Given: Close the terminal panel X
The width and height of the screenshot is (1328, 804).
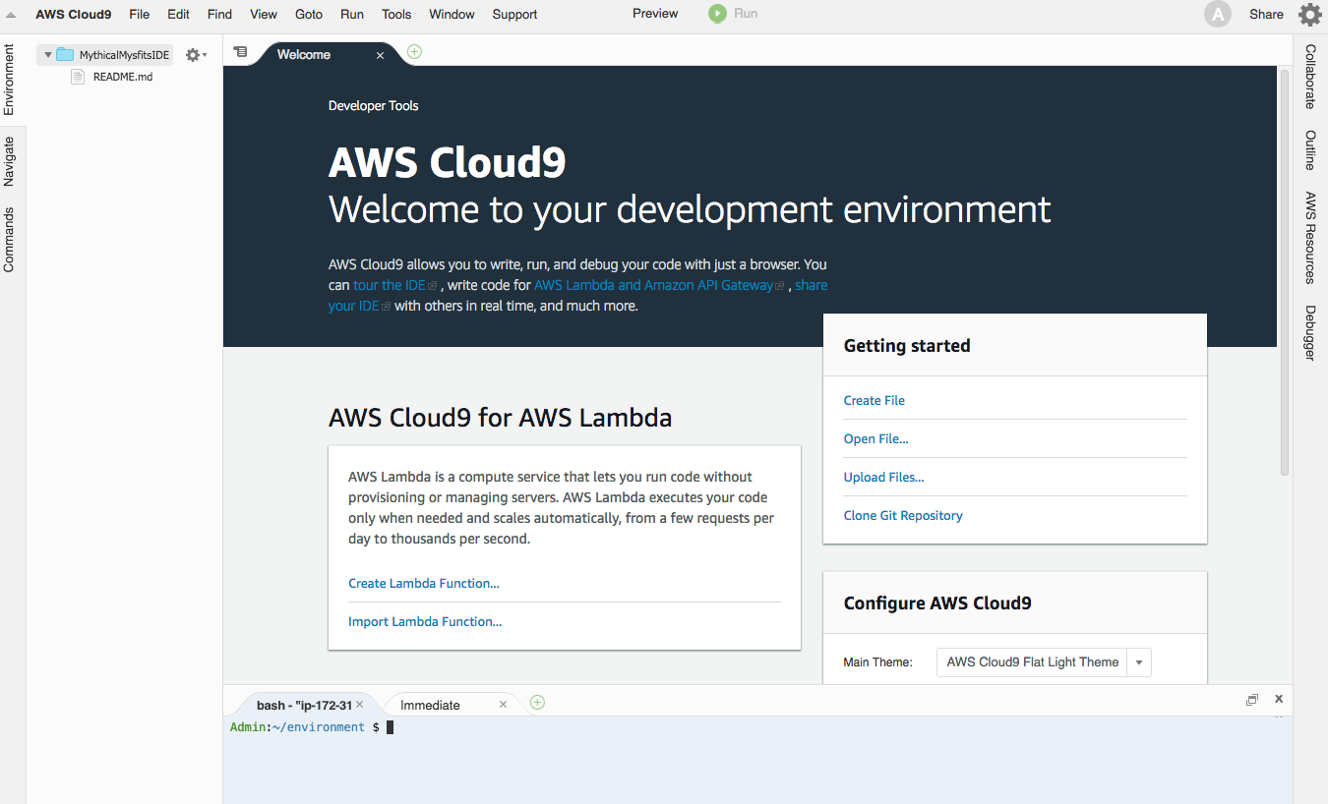Looking at the screenshot, I should click(x=1279, y=699).
